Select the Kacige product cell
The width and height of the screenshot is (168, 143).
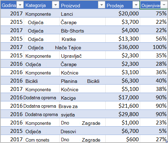click(82, 97)
